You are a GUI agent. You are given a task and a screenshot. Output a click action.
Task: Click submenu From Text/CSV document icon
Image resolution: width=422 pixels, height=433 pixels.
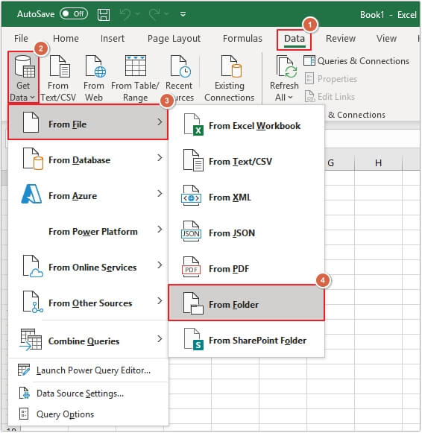point(194,160)
